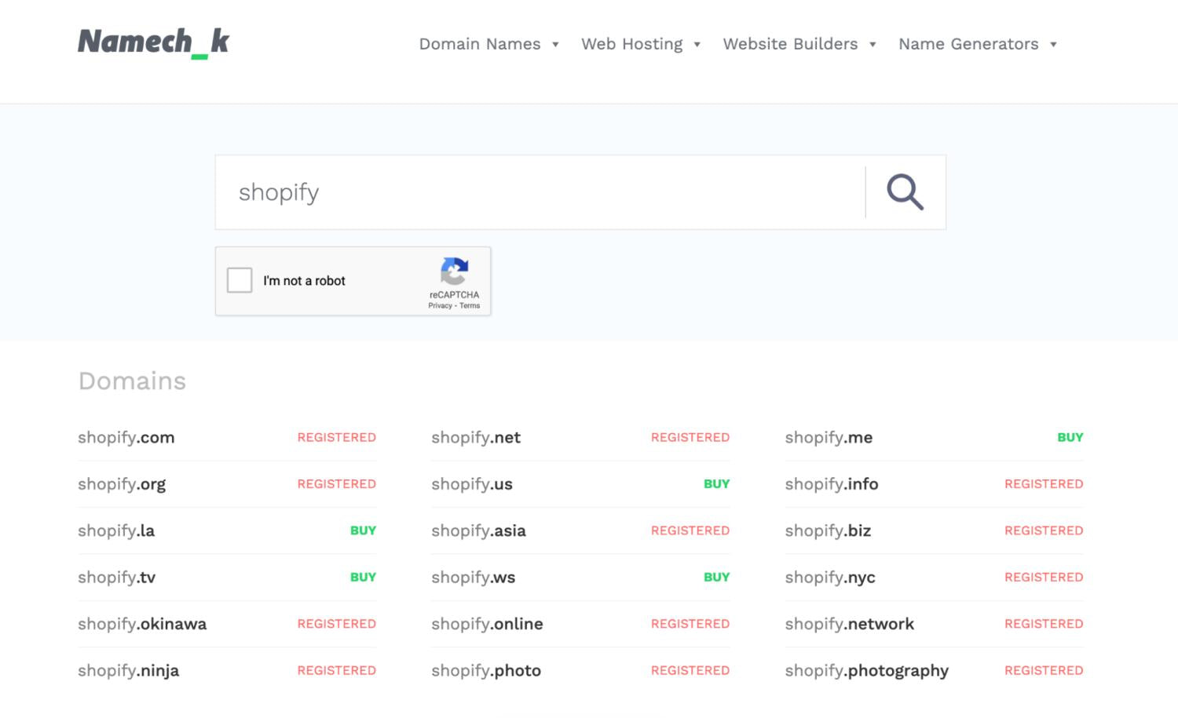The height and width of the screenshot is (718, 1178).
Task: Select the shopify.ninja domain result
Action: pos(128,671)
